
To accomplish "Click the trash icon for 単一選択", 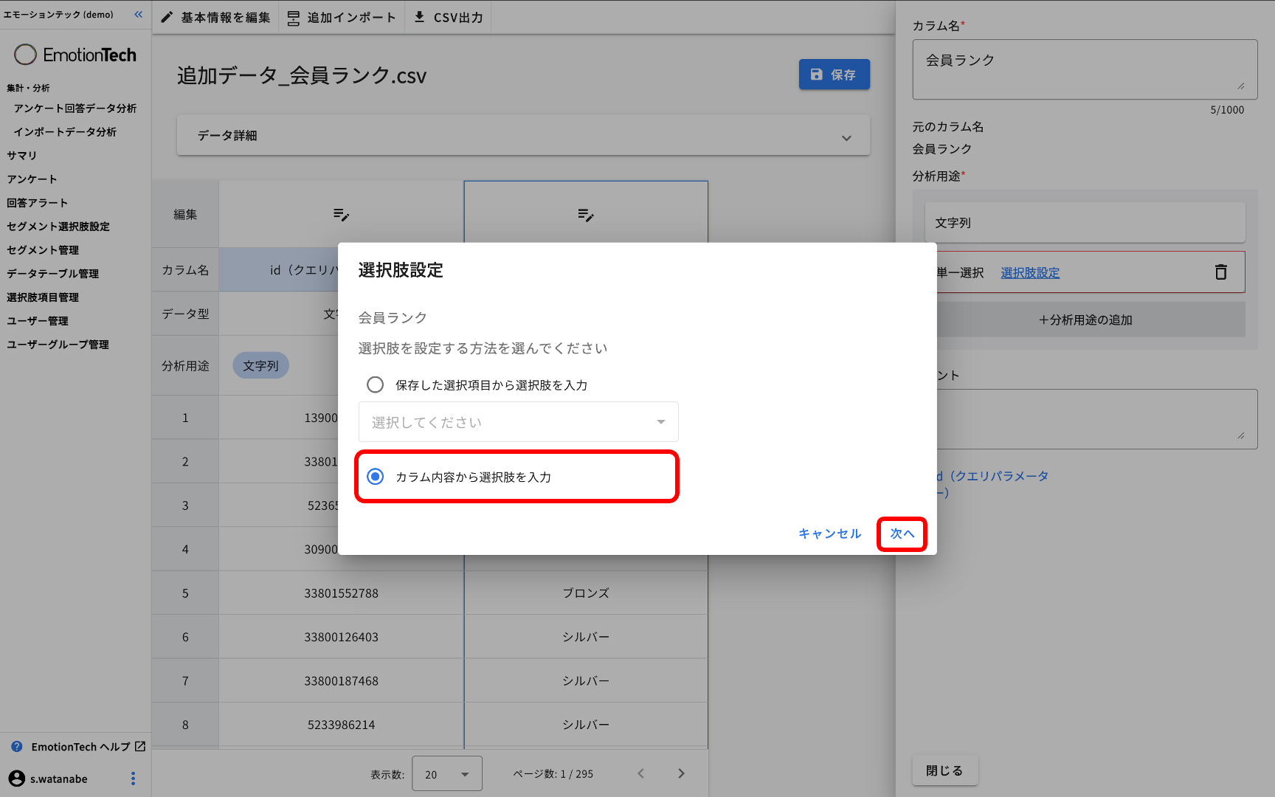I will (x=1220, y=272).
